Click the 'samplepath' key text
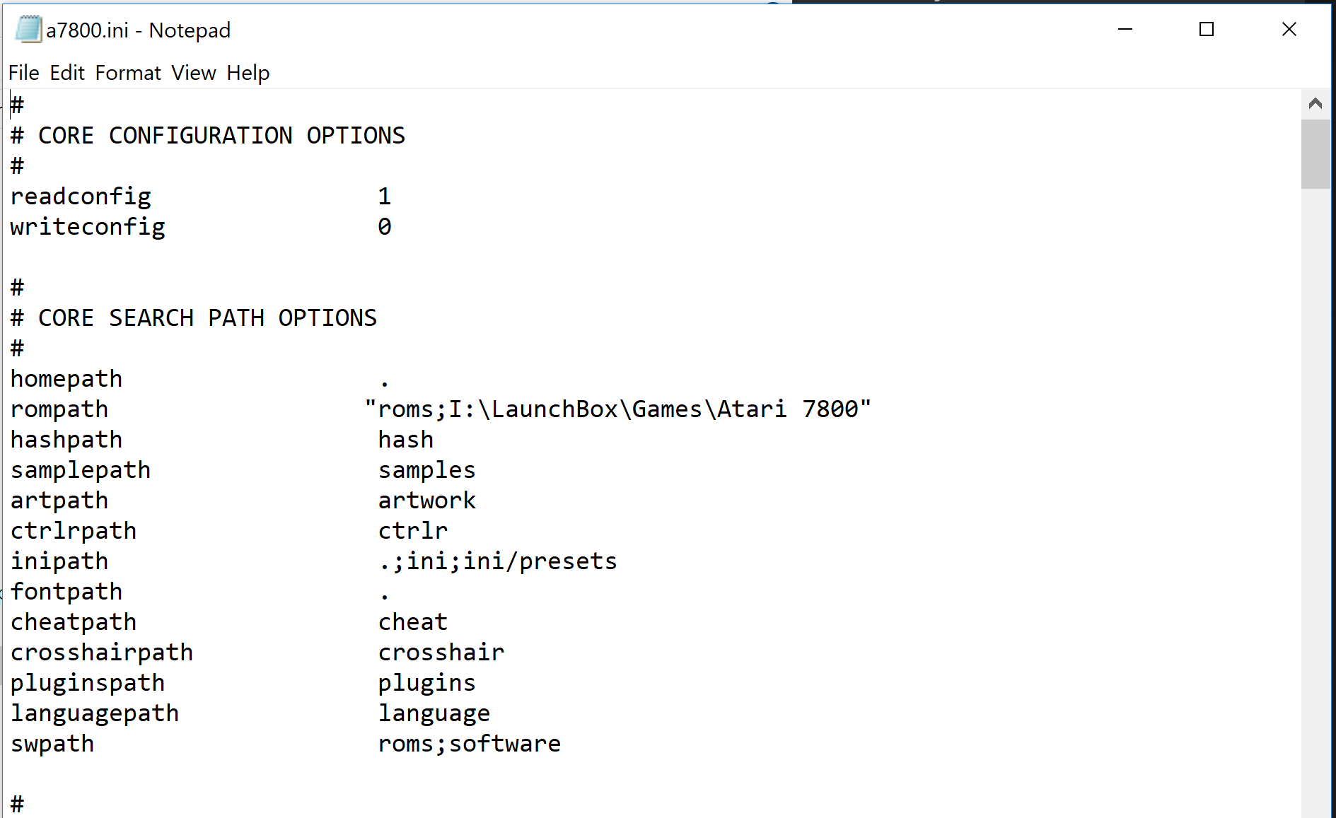Screen dimensions: 1336x818 [x=81, y=470]
